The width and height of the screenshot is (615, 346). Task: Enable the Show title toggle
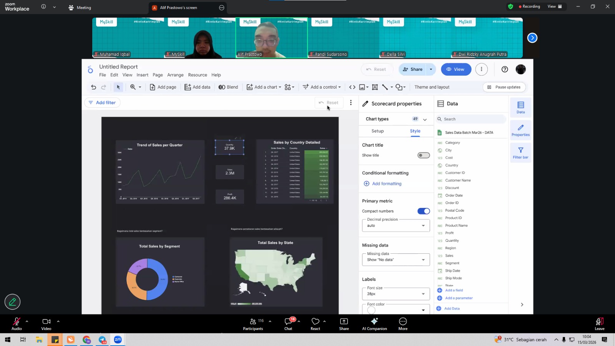424,155
